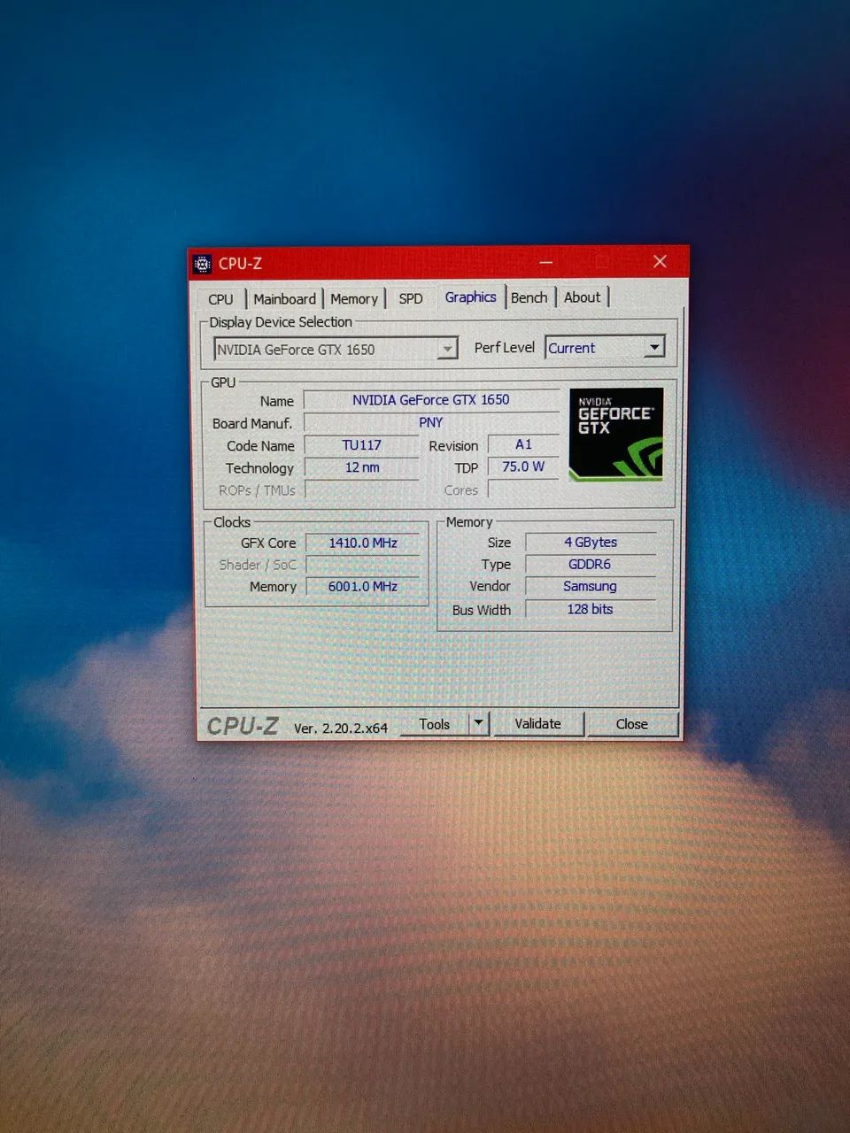Screen dimensions: 850x1133
Task: Expand the Tools dropdown arrow
Action: [478, 723]
